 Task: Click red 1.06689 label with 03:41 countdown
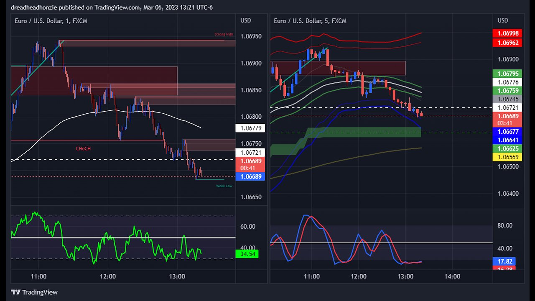[508, 120]
